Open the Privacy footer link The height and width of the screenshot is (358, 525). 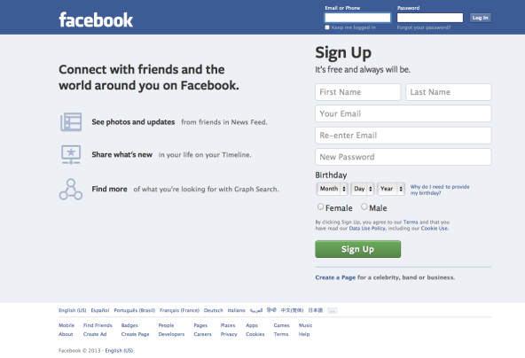[x=229, y=334]
